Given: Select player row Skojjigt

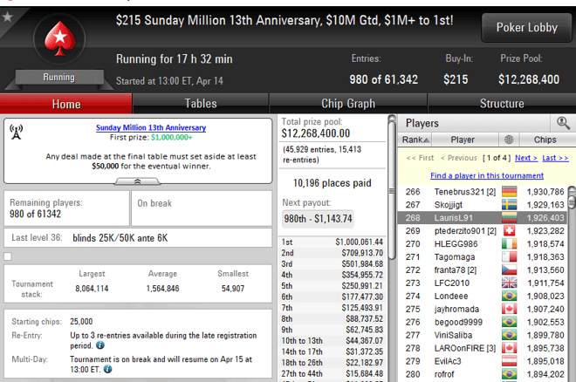Looking at the screenshot, I should 483,205.
